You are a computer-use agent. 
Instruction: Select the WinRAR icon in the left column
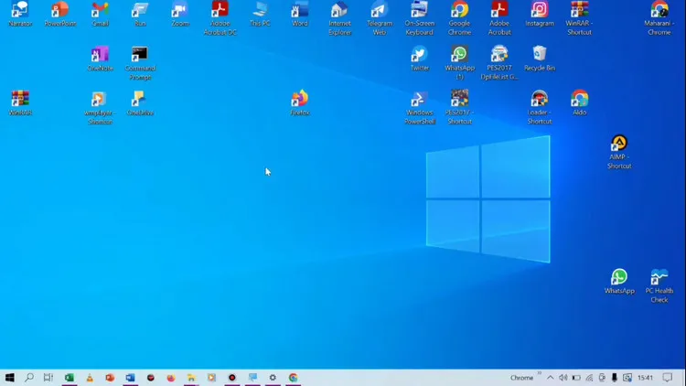point(20,103)
